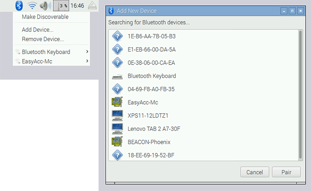Screen dimensions: 311x191
Task: Select the Bluetooth Keyboard device icon in list
Action: pos(117,76)
